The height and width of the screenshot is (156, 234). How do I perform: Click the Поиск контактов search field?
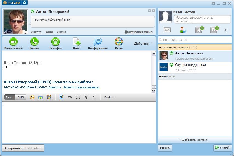pyautogui.click(x=195, y=40)
